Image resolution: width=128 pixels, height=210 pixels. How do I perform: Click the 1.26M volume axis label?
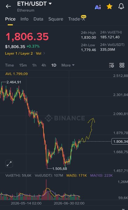pyautogui.click(x=123, y=182)
